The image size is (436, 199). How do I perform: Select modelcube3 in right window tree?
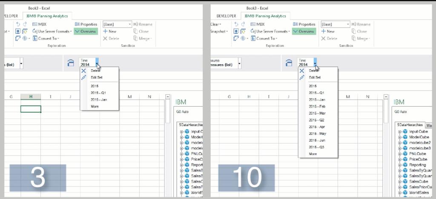[x=420, y=148]
